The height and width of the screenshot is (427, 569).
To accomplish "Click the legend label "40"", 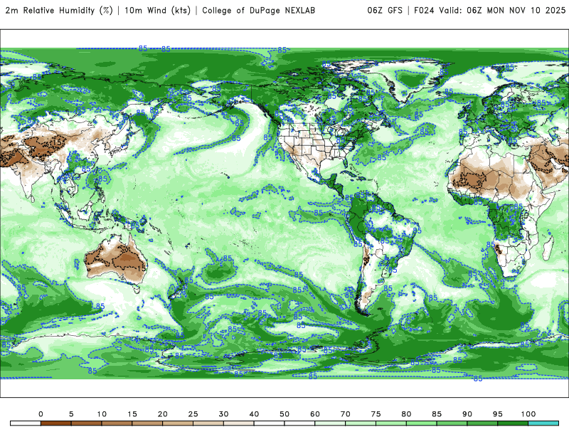I will pos(254,414).
